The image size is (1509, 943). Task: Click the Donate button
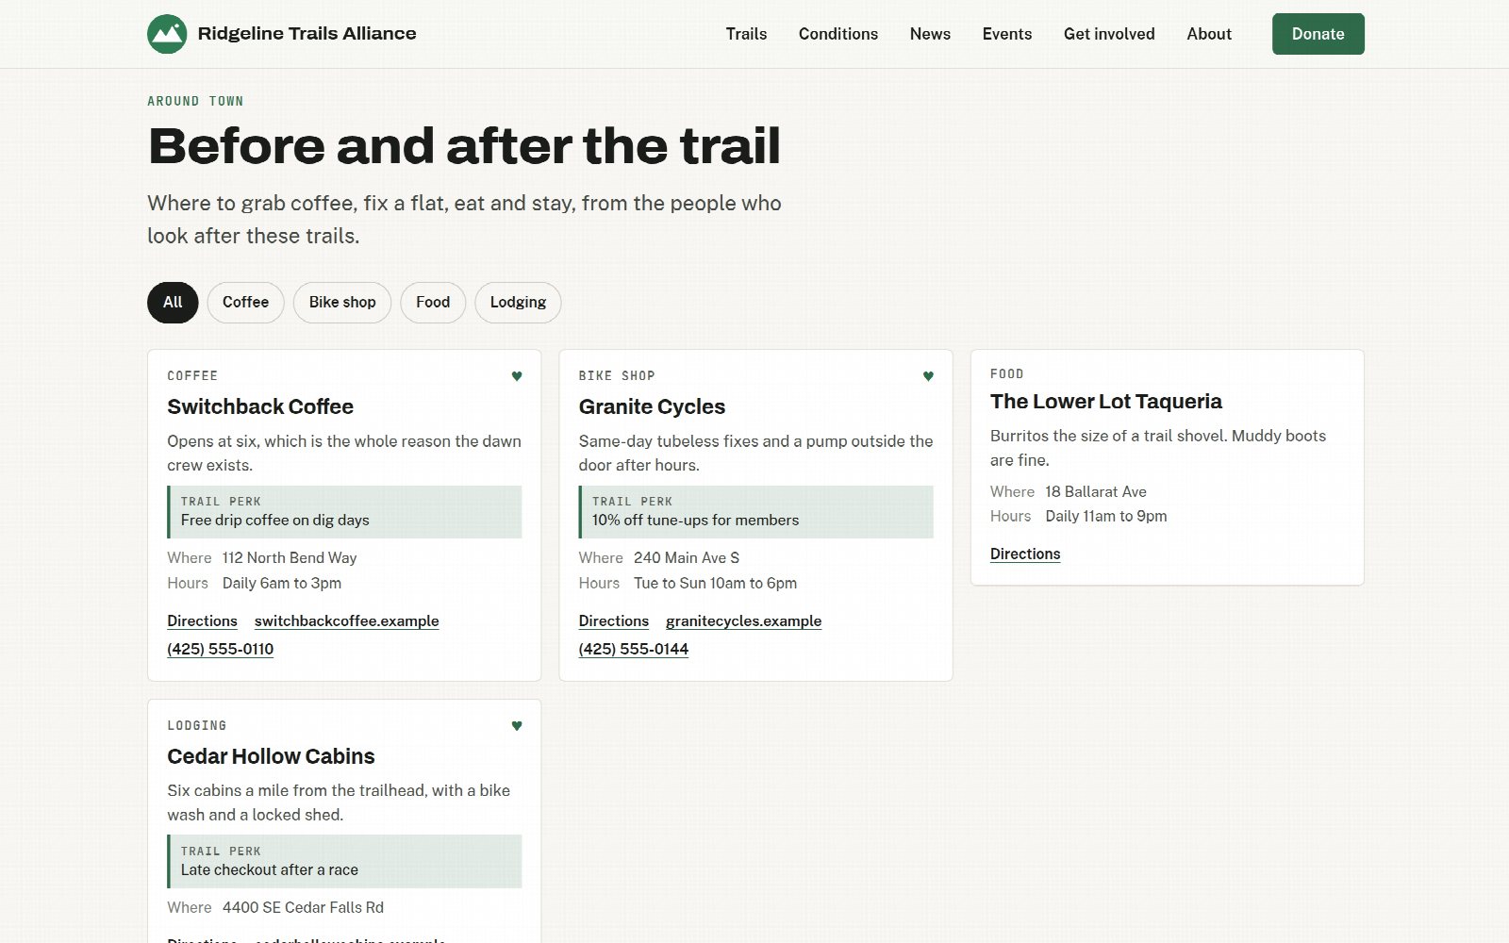click(x=1318, y=34)
